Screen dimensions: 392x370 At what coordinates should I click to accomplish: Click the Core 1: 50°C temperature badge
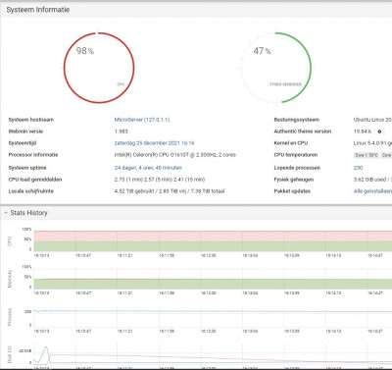click(x=367, y=155)
